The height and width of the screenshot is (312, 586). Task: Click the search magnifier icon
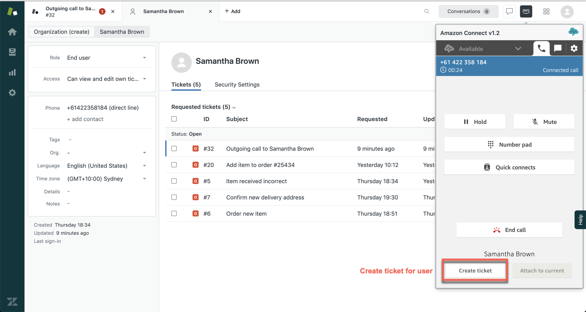[426, 11]
